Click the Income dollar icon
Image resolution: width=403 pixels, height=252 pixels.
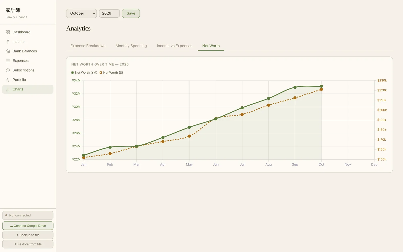[x=8, y=42]
